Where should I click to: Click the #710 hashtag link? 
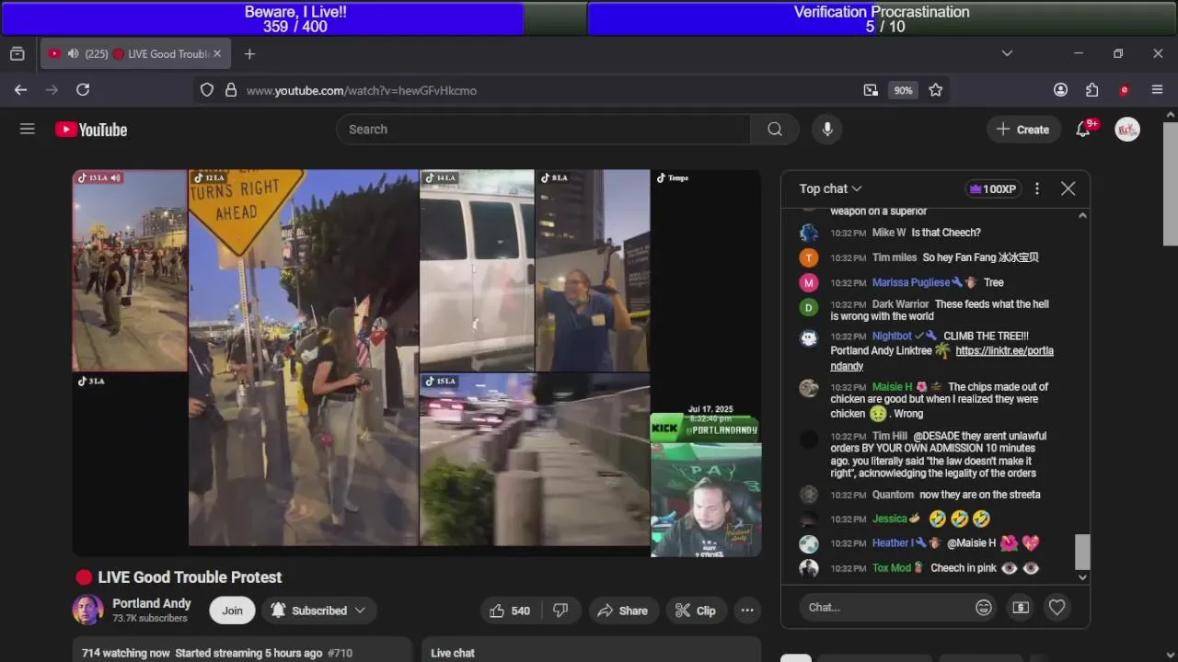coord(341,653)
